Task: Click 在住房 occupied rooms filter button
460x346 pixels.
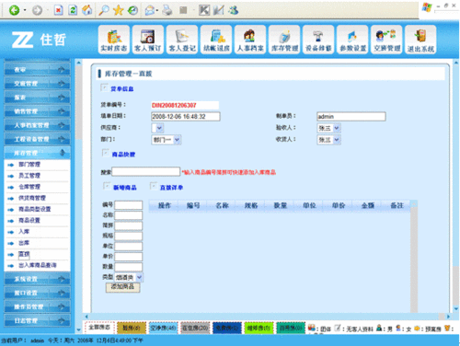Action: point(195,328)
